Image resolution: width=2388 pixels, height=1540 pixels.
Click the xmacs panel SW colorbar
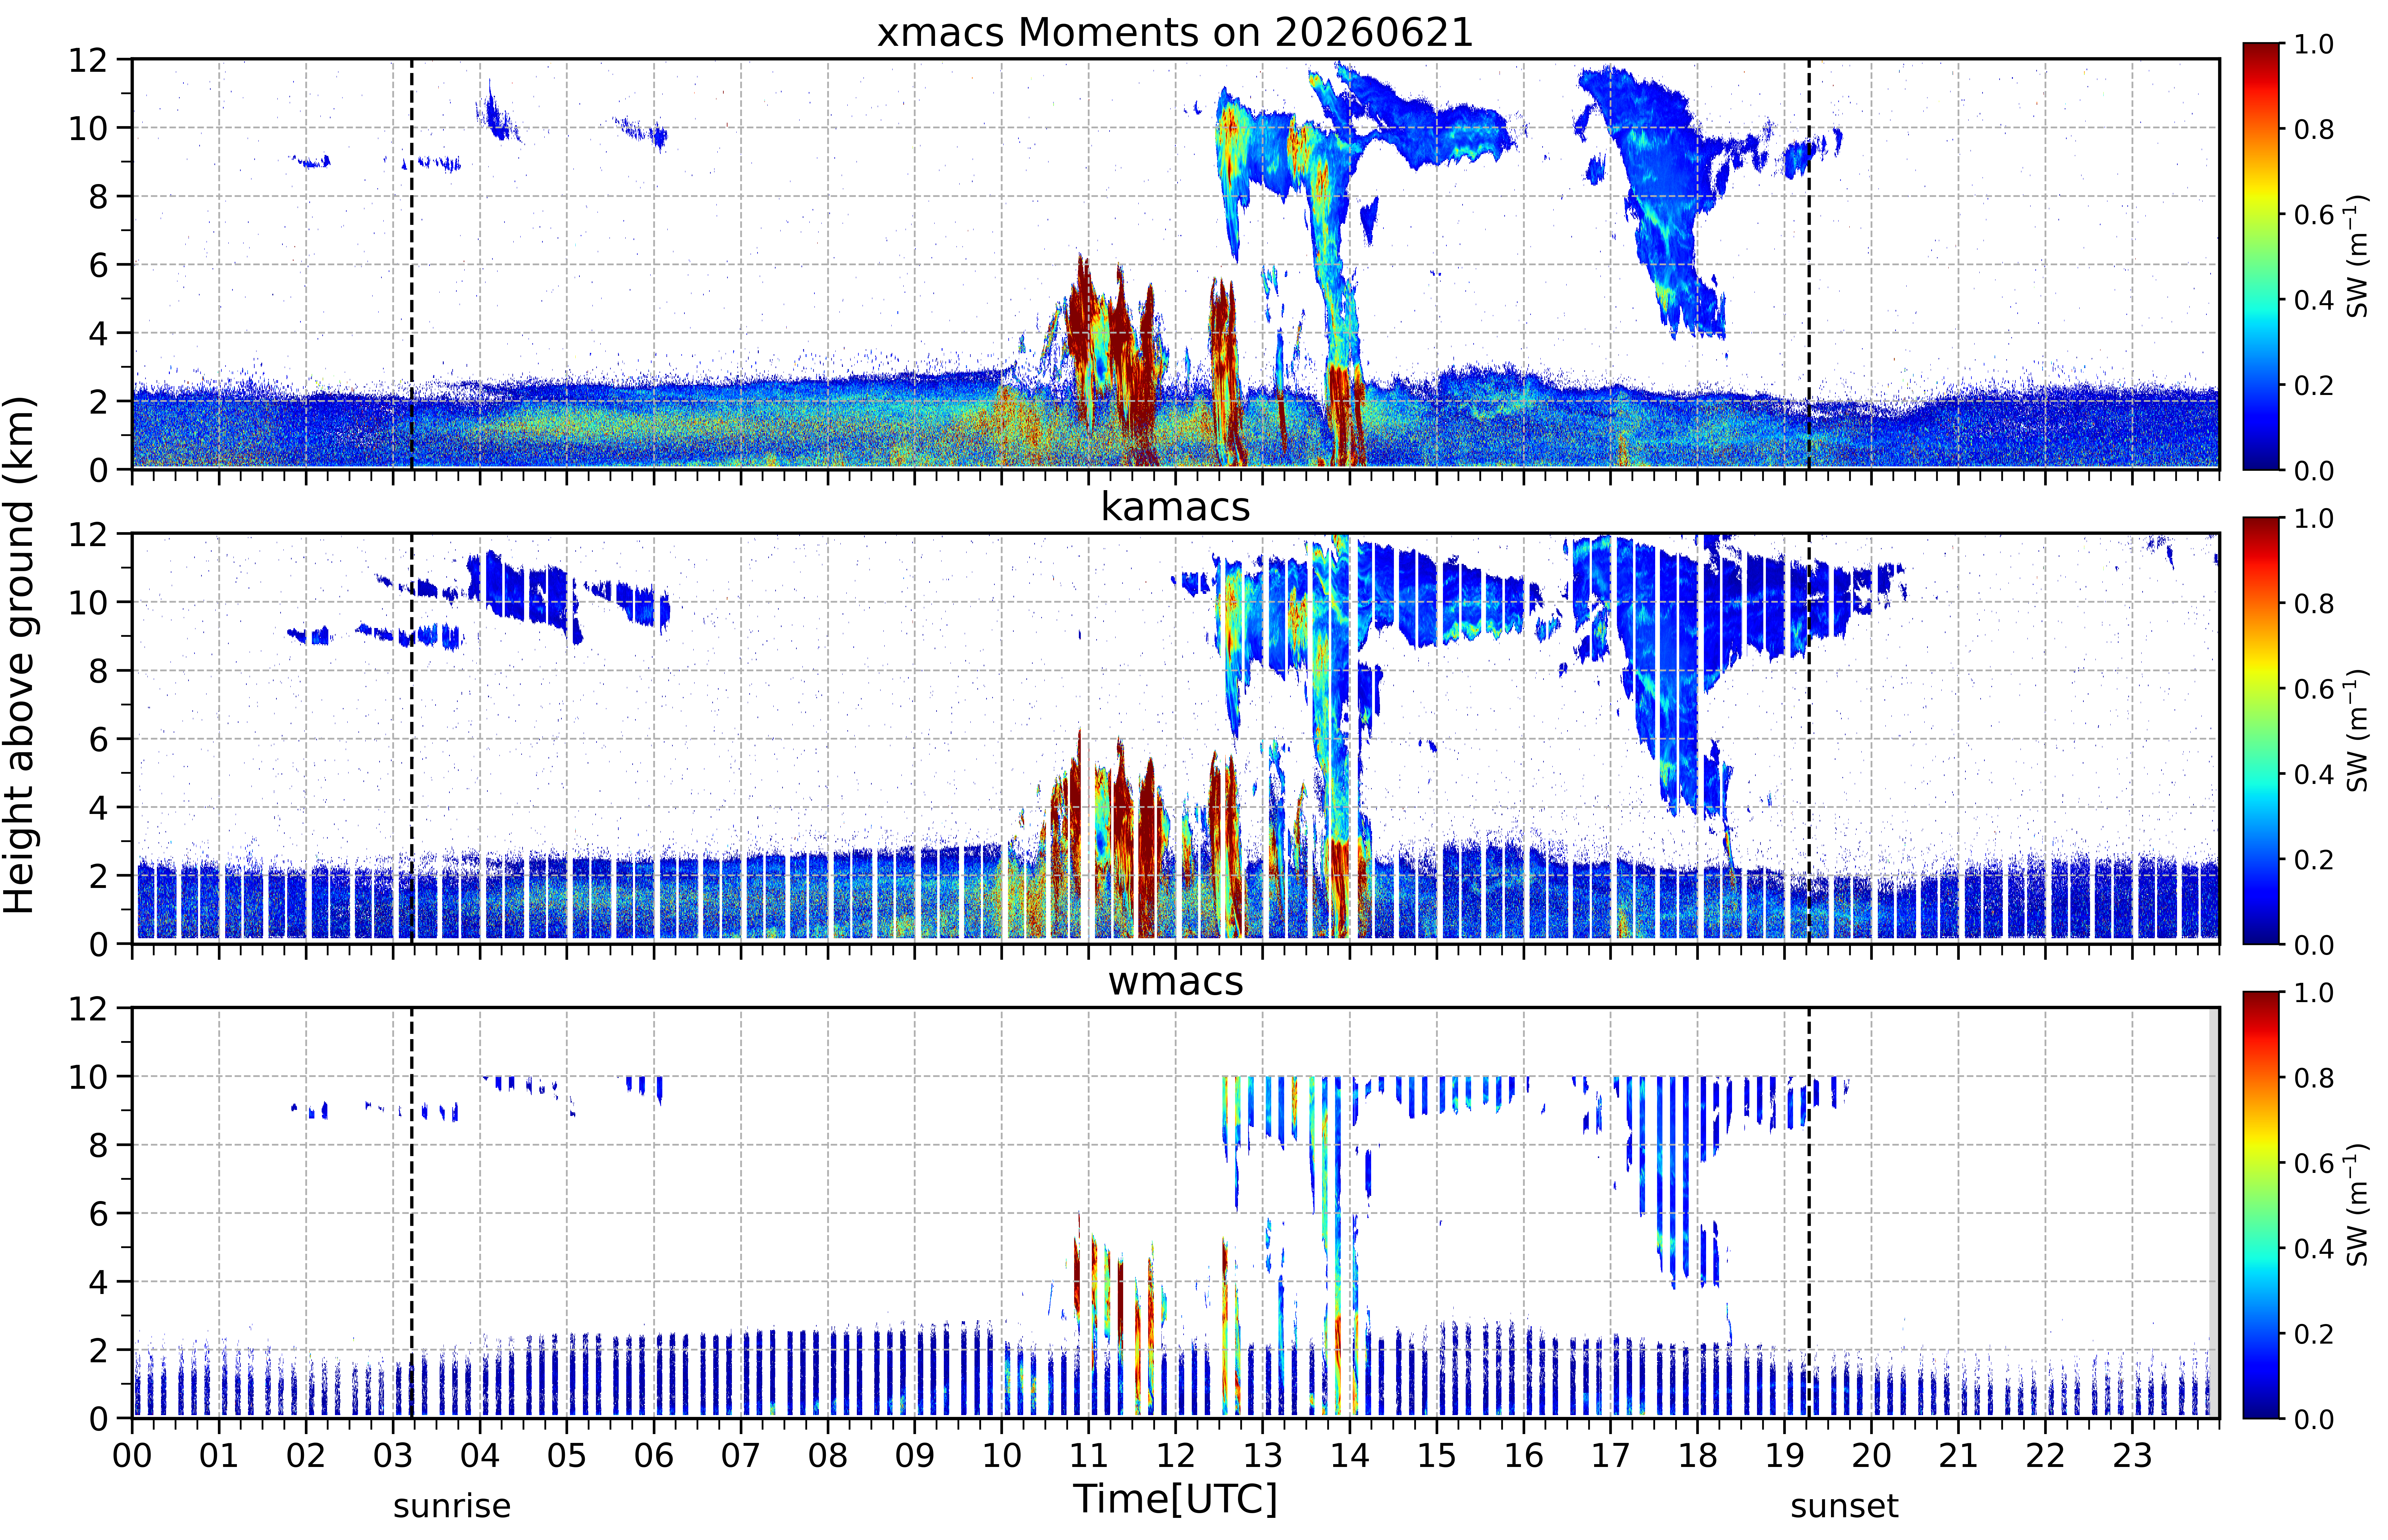2261,256
